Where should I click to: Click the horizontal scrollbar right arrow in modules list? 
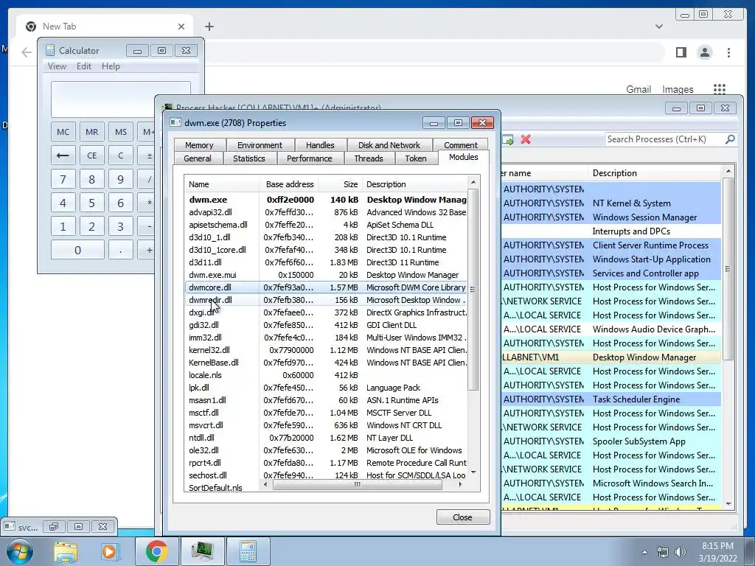(460, 485)
